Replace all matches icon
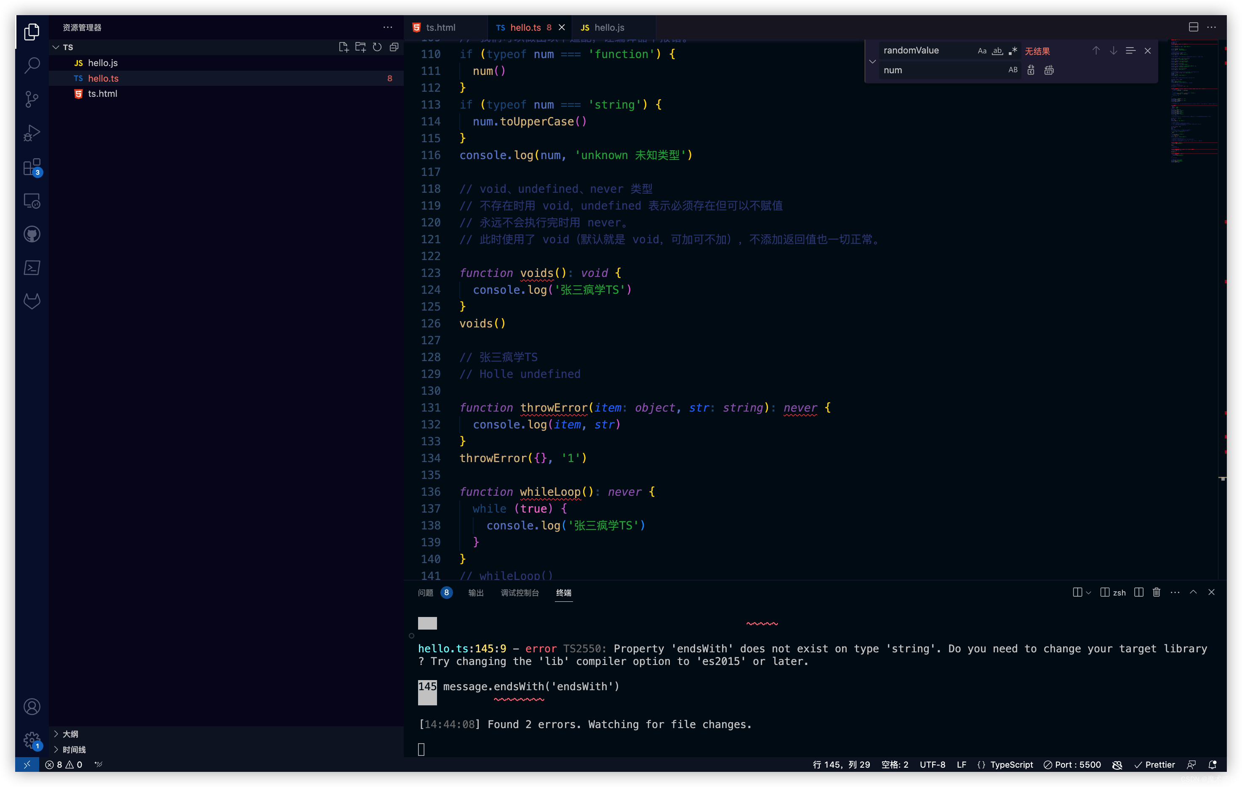1242x787 pixels. [1049, 70]
